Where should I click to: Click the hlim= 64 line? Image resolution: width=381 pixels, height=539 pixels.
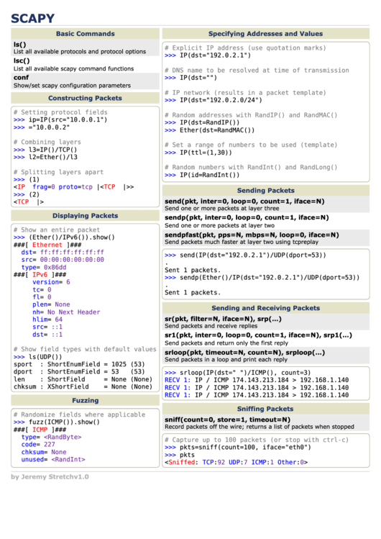point(47,320)
